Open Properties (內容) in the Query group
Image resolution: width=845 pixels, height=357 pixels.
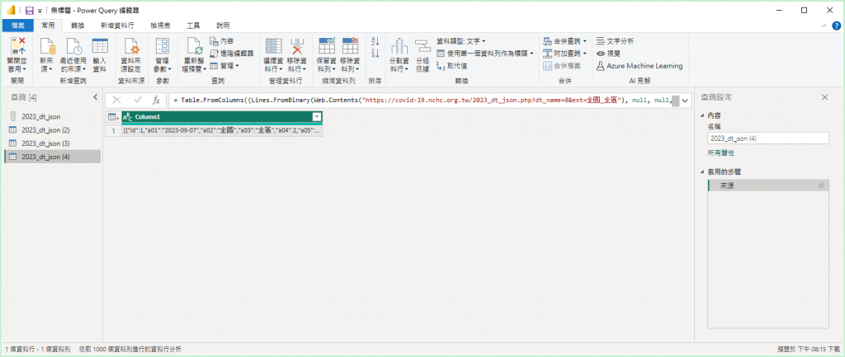[x=221, y=41]
